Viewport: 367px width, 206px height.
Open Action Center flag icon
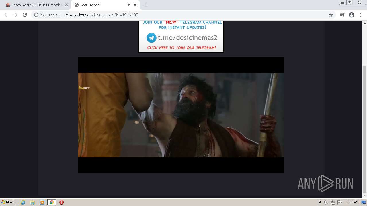(x=340, y=202)
